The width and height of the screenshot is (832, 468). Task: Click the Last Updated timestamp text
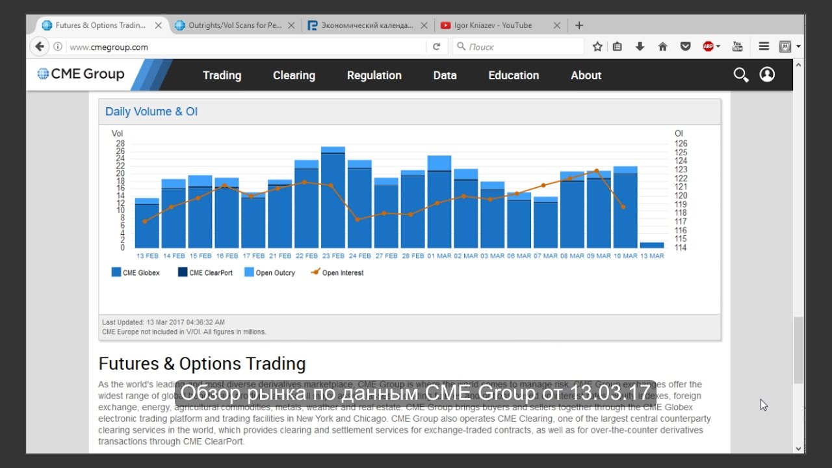pos(163,322)
